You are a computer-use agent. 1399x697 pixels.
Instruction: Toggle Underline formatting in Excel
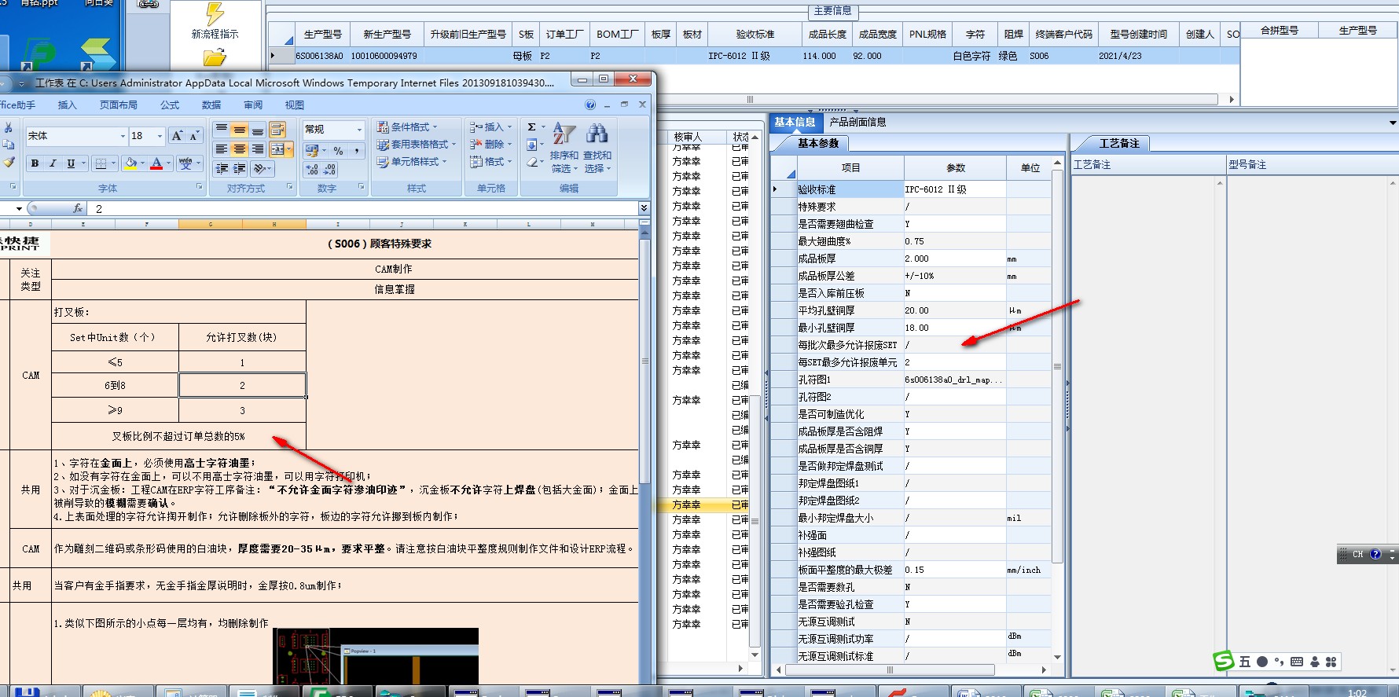click(x=71, y=163)
